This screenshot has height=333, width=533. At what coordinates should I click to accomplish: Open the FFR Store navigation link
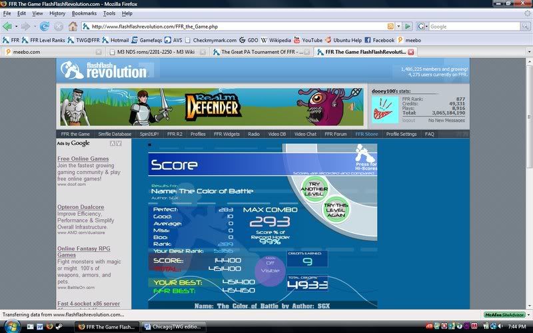[366, 134]
